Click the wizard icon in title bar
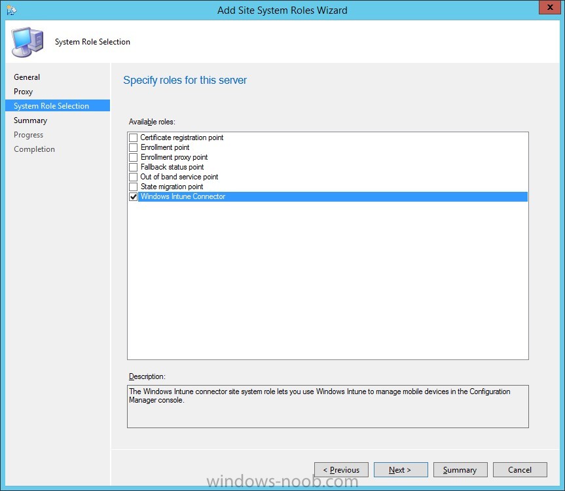The width and height of the screenshot is (565, 491). click(x=11, y=10)
